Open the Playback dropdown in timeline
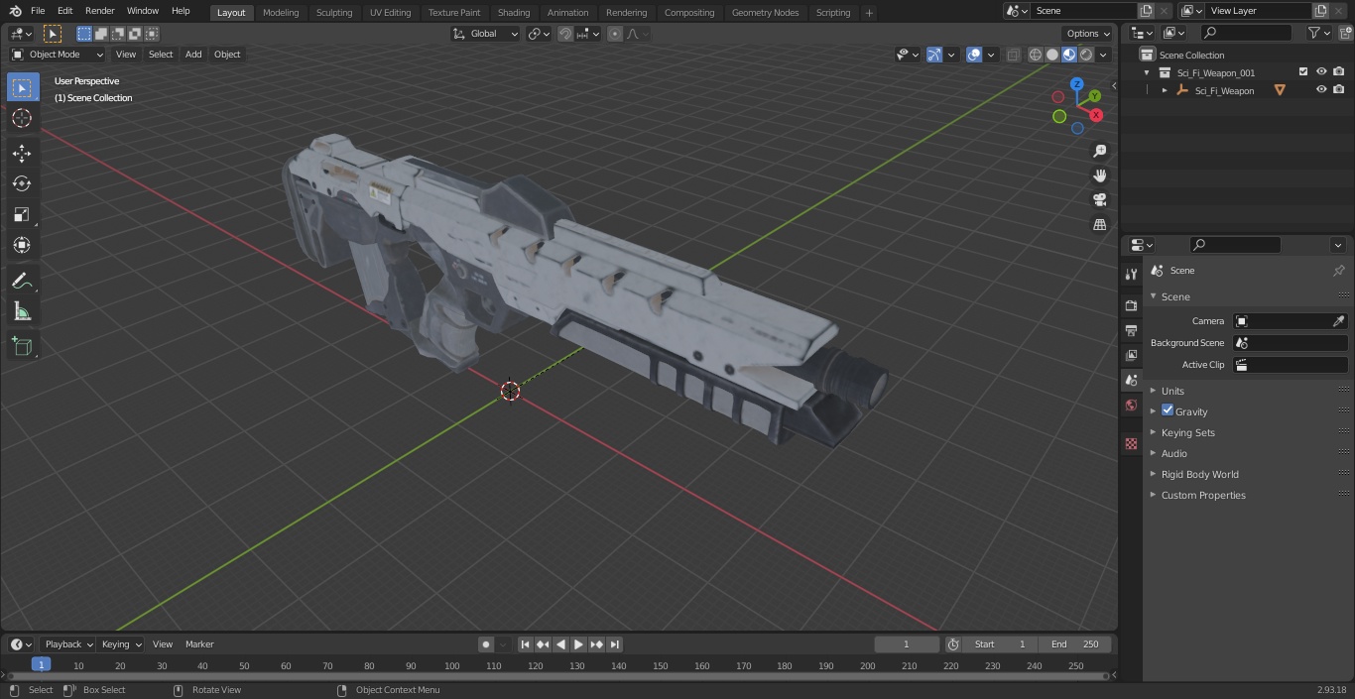This screenshot has height=699, width=1355. 67,644
